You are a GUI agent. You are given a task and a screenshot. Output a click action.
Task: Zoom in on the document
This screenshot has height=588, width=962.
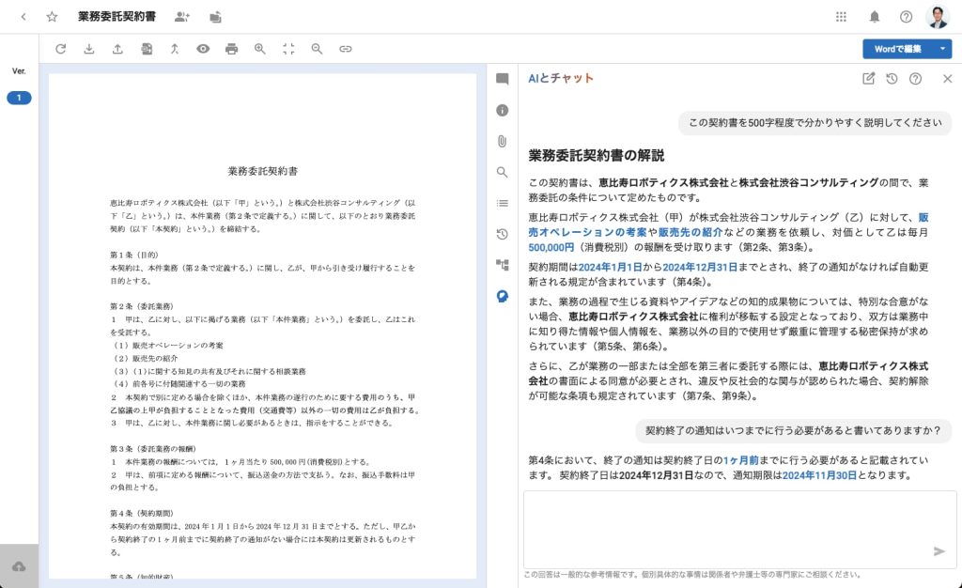pyautogui.click(x=260, y=49)
